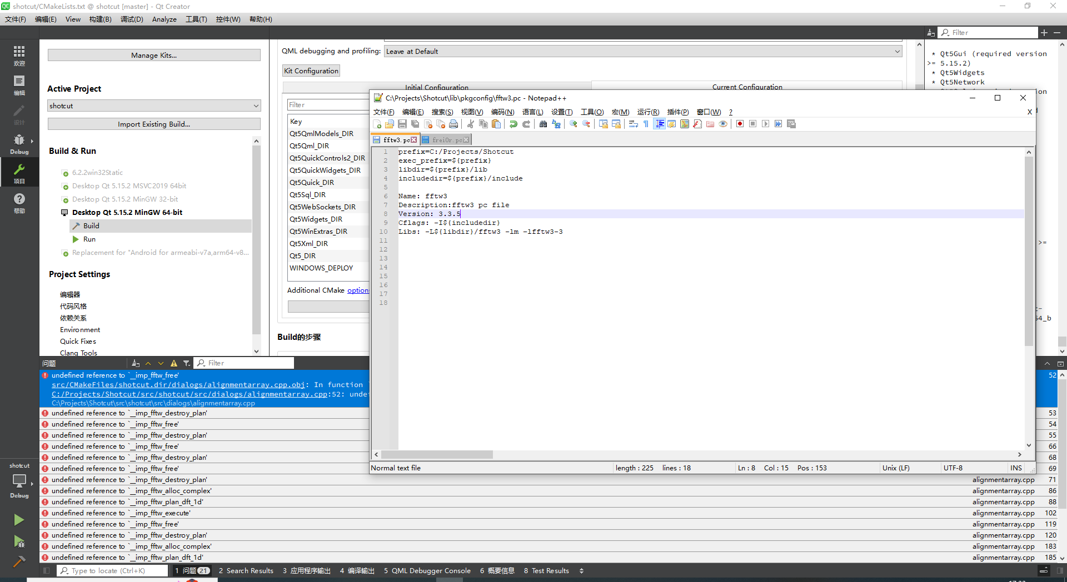The width and height of the screenshot is (1067, 582).
Task: Click the Print icon in Notepad++
Action: (x=453, y=124)
